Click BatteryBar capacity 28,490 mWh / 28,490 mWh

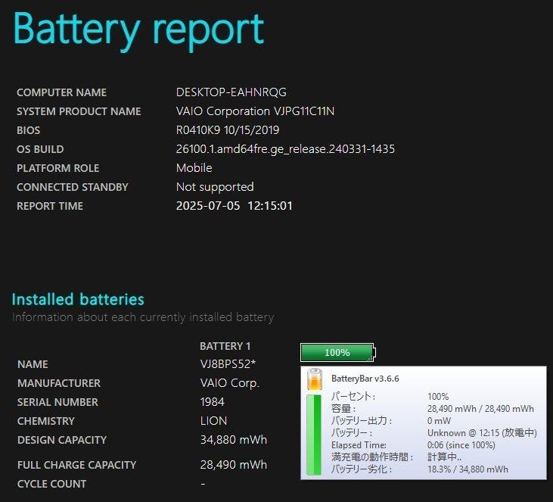click(480, 409)
